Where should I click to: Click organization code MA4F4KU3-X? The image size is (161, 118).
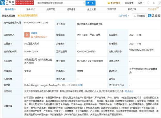click(31, 52)
